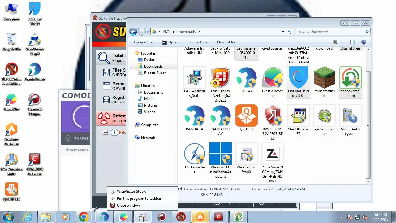396x223 pixels.
Task: Select Desktop under Favorites
Action: click(151, 60)
